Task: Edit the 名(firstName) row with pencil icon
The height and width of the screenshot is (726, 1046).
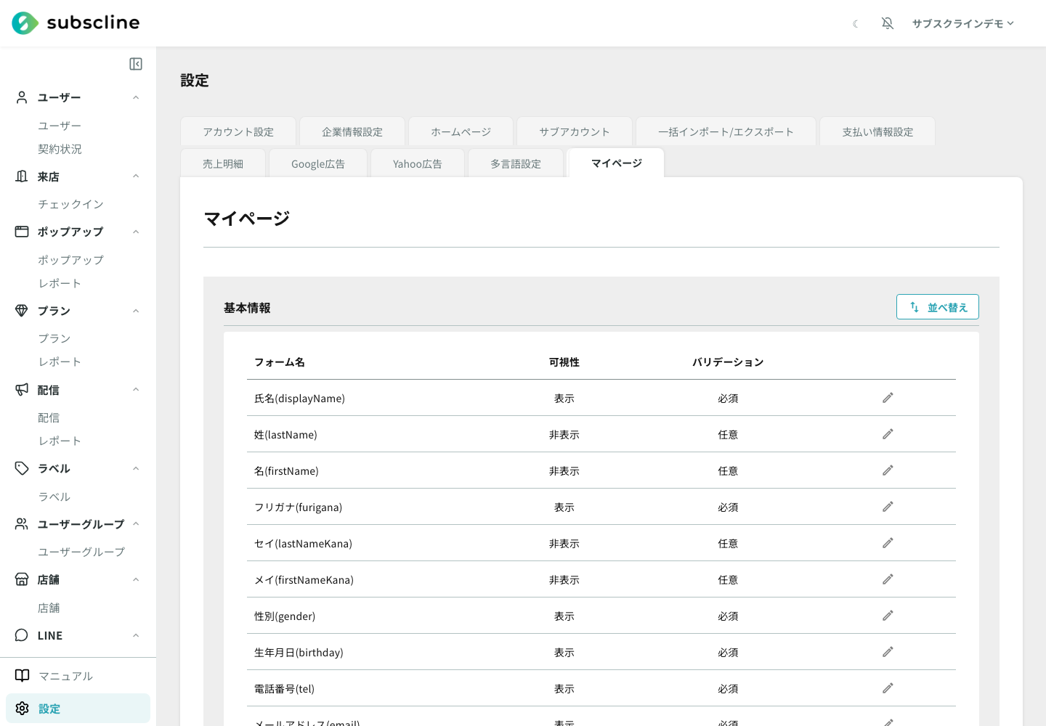Action: [888, 470]
